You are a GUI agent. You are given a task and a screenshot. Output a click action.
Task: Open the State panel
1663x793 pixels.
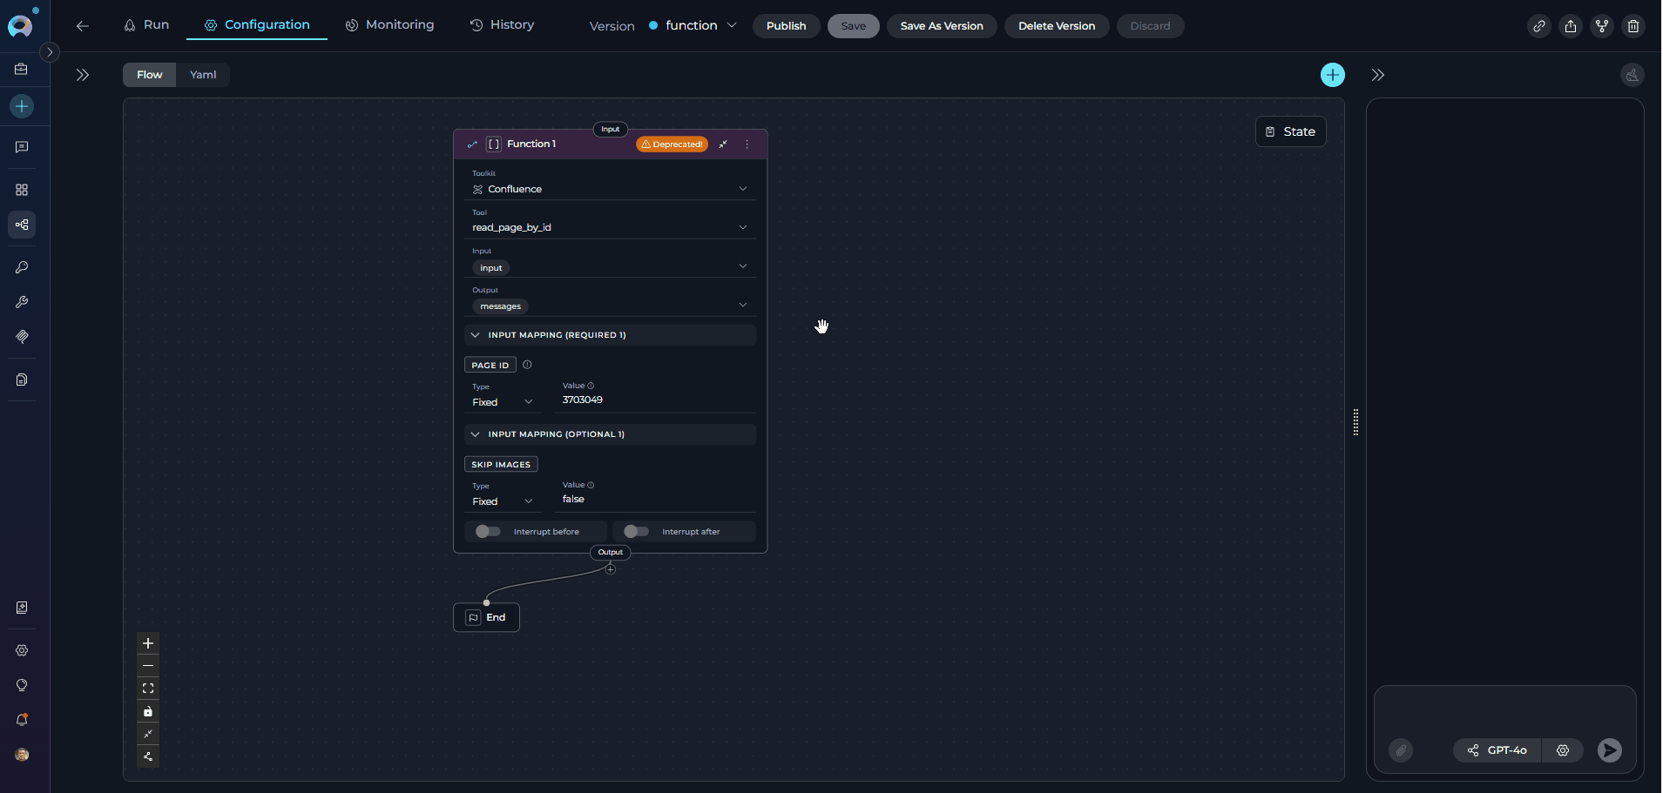1291,131
